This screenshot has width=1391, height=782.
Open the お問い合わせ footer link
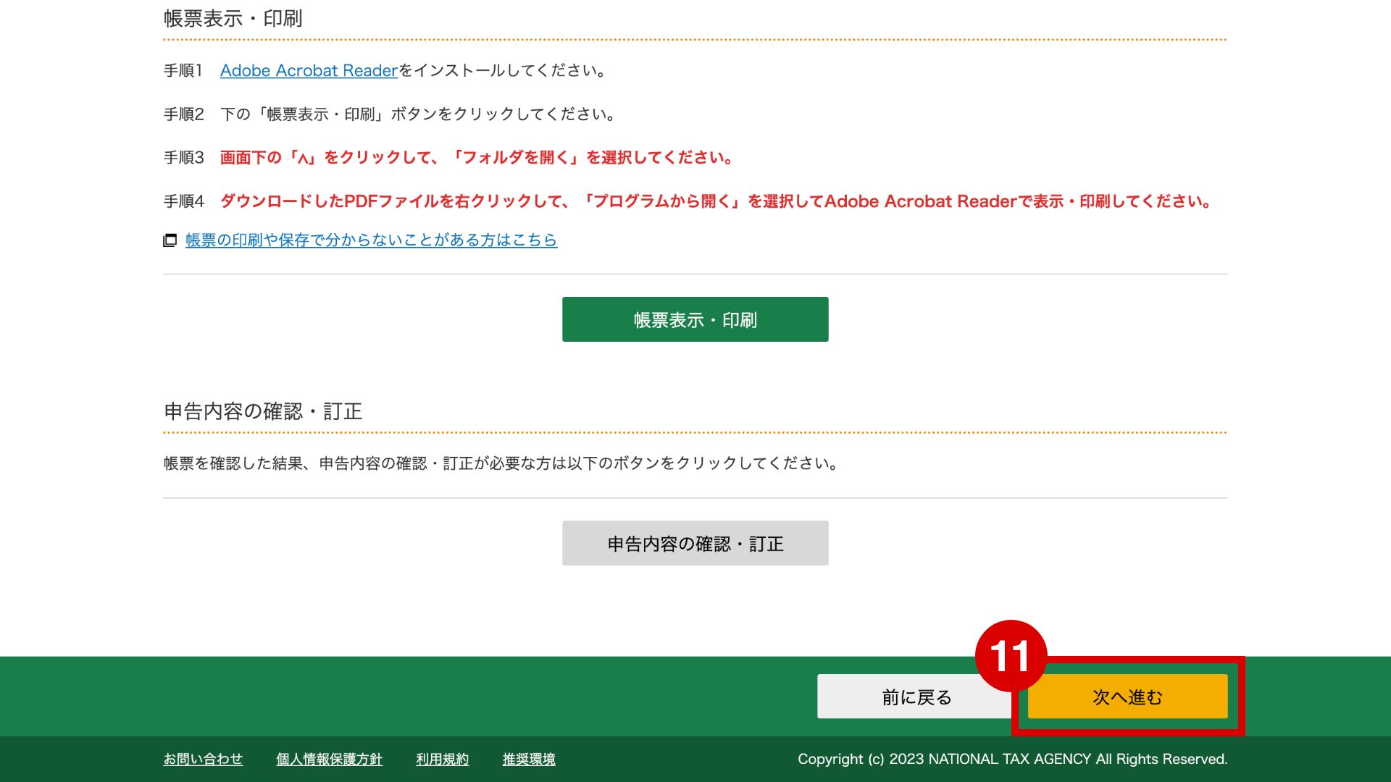click(203, 759)
